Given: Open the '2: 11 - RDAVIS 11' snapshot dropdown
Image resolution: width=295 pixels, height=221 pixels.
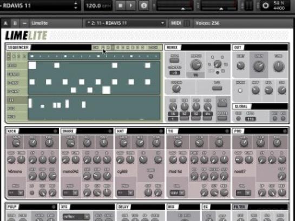Looking at the screenshot, I should pyautogui.click(x=125, y=23).
